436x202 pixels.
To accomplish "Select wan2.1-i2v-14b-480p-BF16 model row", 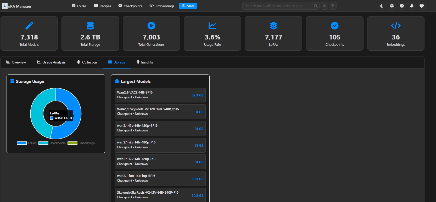I will click(x=160, y=129).
